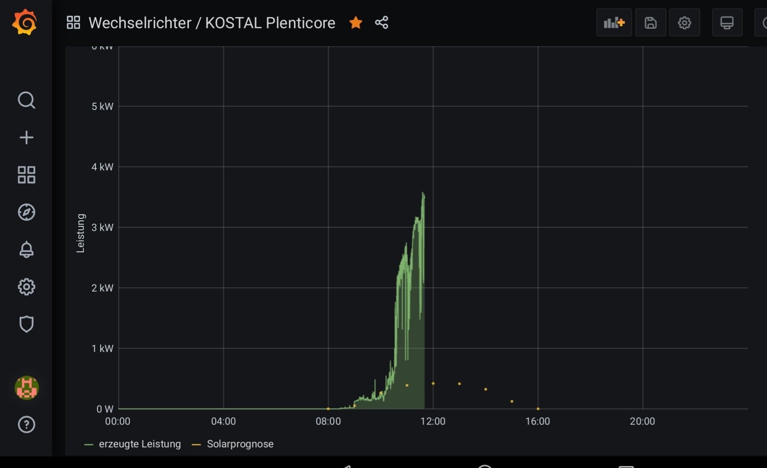Open the Help question mark icon
767x468 pixels.
click(x=26, y=425)
